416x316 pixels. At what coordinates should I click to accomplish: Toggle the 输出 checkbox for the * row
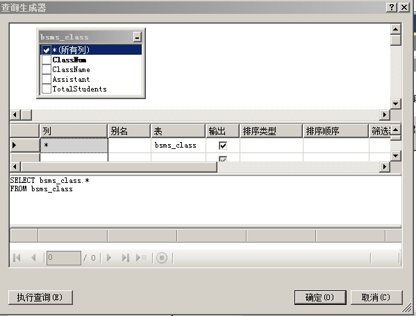click(223, 146)
